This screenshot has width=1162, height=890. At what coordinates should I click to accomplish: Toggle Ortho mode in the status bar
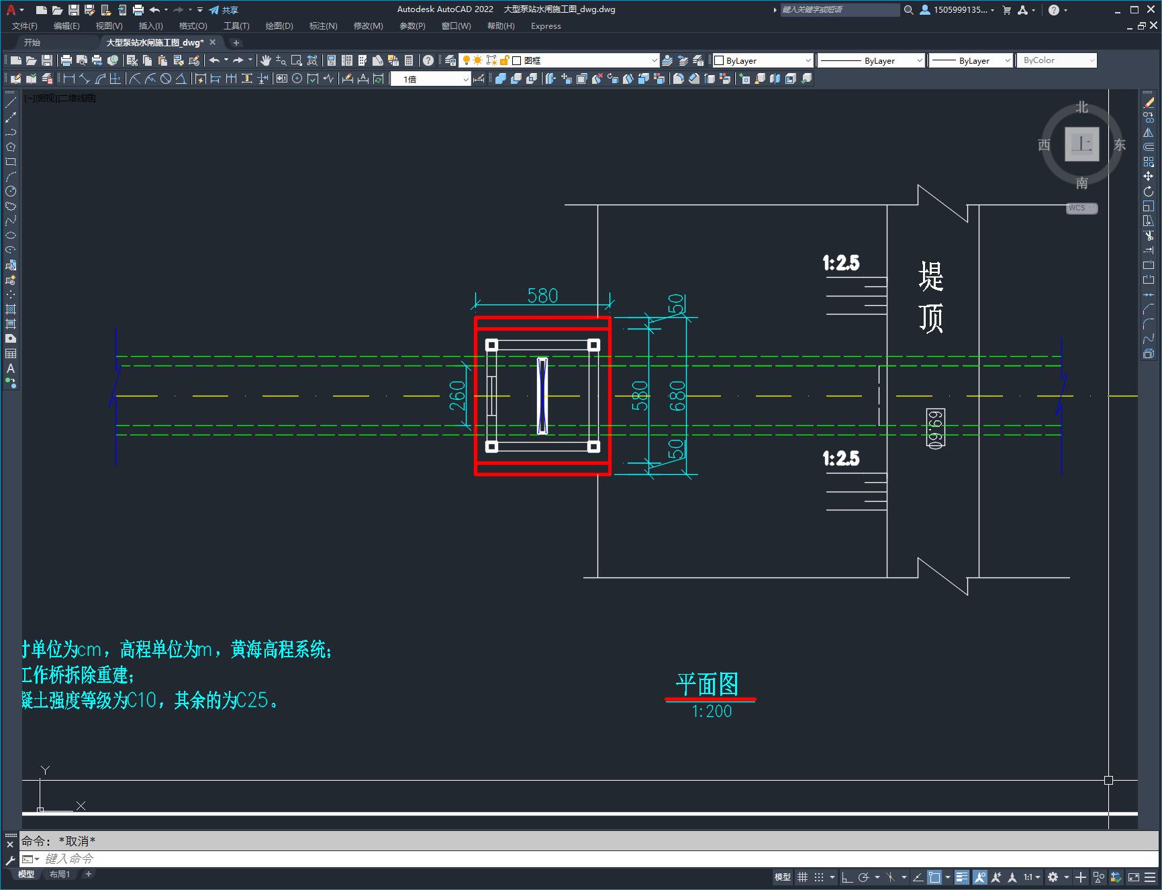click(x=847, y=877)
